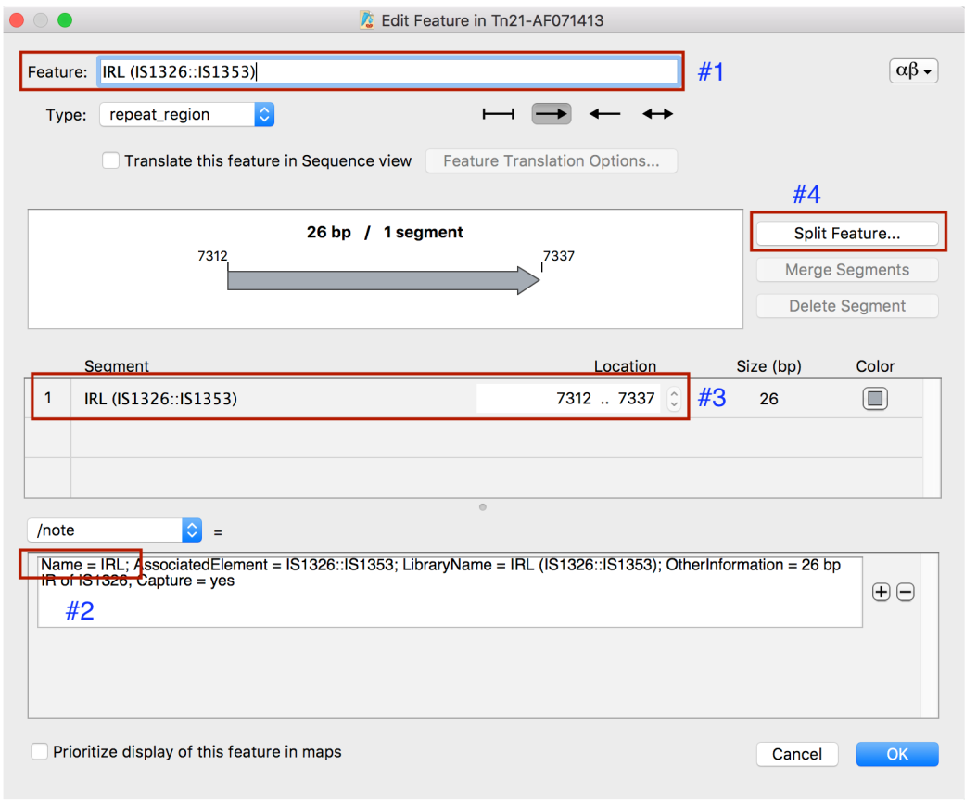The image size is (977, 805).
Task: Click the SnapGene file icon in title bar
Action: click(x=369, y=19)
